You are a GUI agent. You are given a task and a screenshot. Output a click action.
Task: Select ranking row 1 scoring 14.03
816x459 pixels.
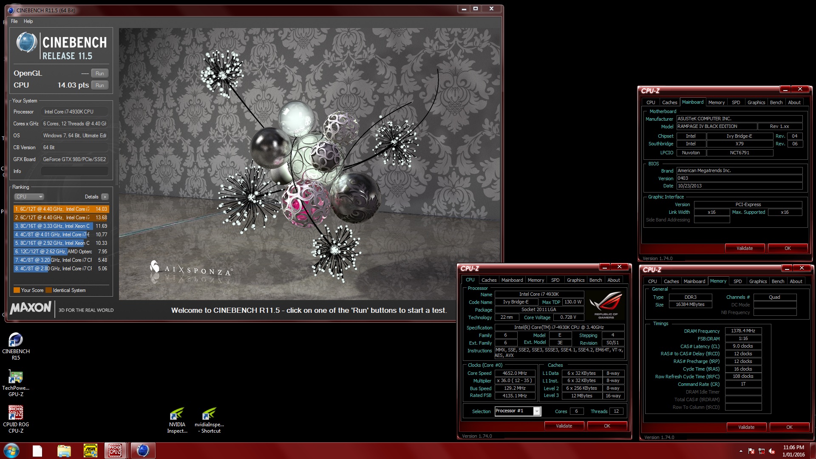(x=61, y=209)
